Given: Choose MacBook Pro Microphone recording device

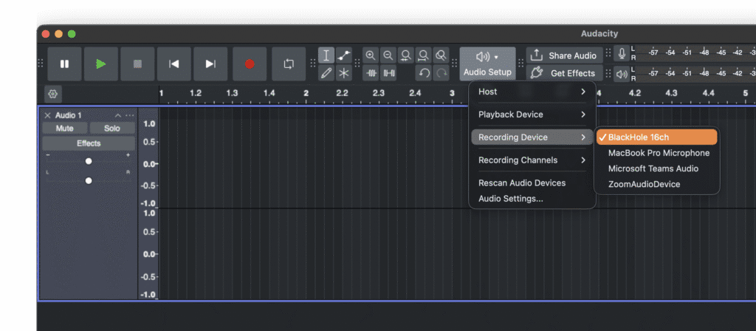Looking at the screenshot, I should click(x=658, y=153).
